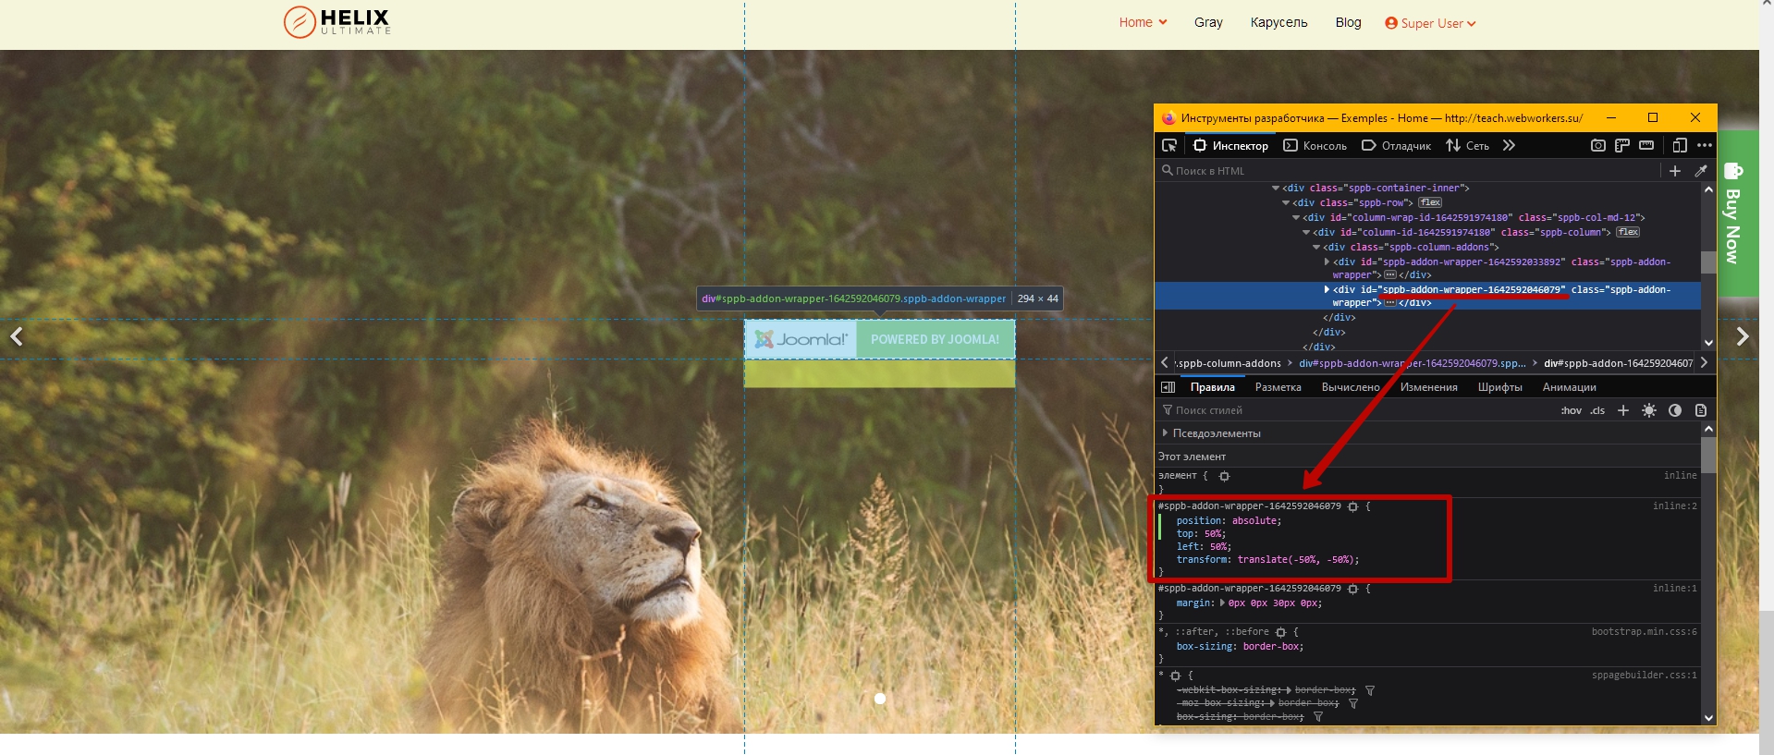The image size is (1774, 755).
Task: Activate the element picker tool in devtools
Action: pyautogui.click(x=1169, y=145)
